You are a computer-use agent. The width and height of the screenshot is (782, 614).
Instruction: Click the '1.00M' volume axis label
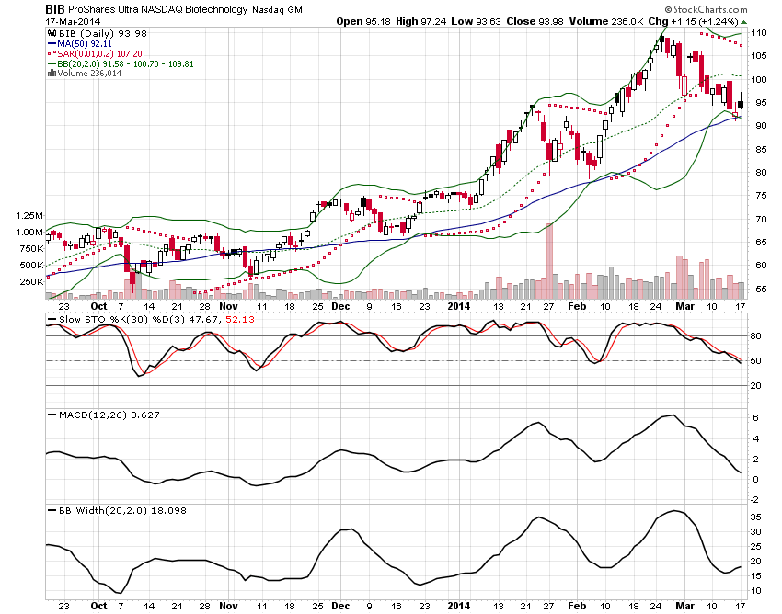coord(29,233)
